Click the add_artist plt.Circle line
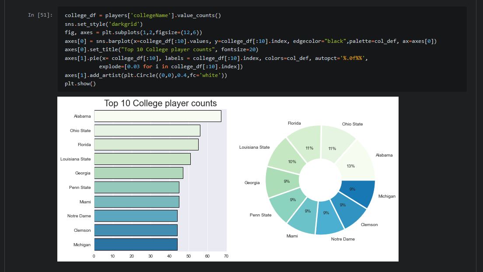Viewport: 483px width, 272px height. (x=146, y=75)
